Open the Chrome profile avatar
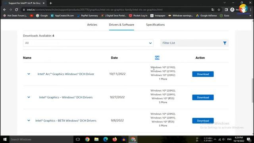The height and width of the screenshot is (143, 254). tap(232, 10)
